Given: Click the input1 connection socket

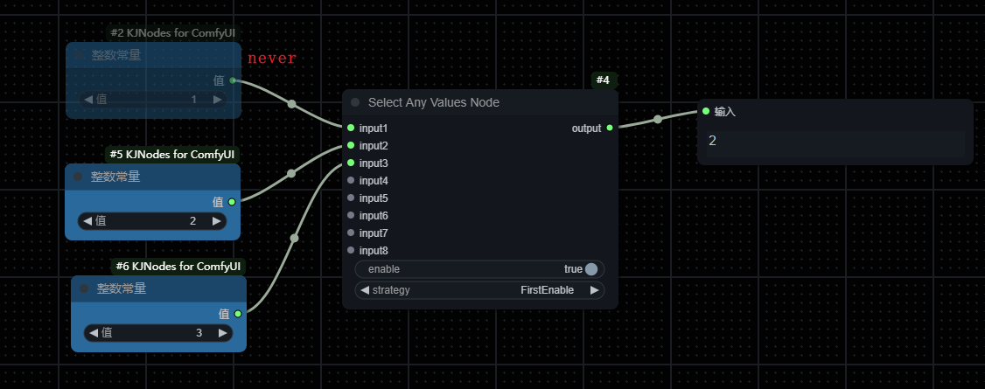Looking at the screenshot, I should pos(351,128).
